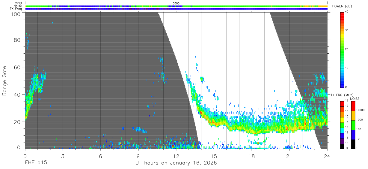Click the UT hours axis tick 24
The image size is (368, 169).
tap(327, 156)
